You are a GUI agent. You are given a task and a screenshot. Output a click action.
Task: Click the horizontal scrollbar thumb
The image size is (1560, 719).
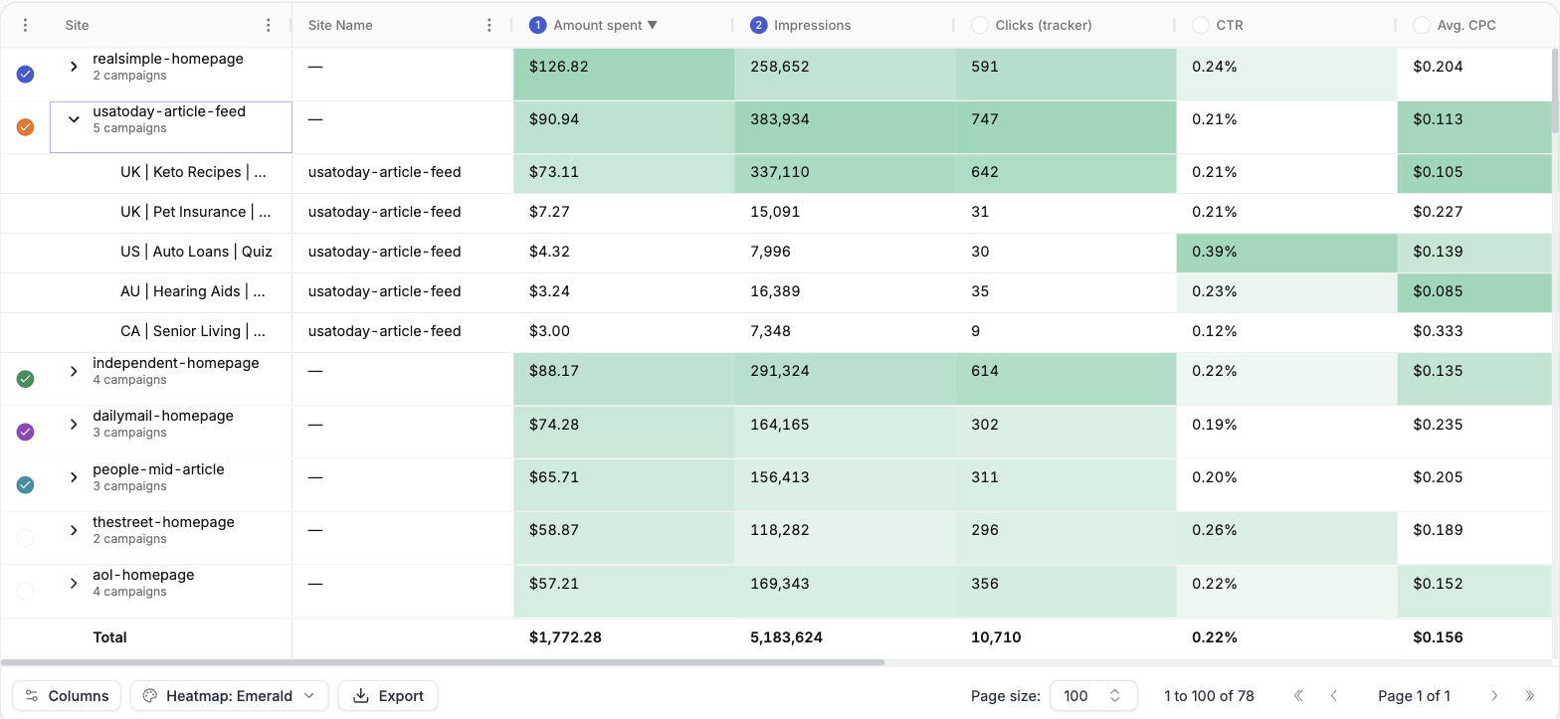[x=443, y=661]
